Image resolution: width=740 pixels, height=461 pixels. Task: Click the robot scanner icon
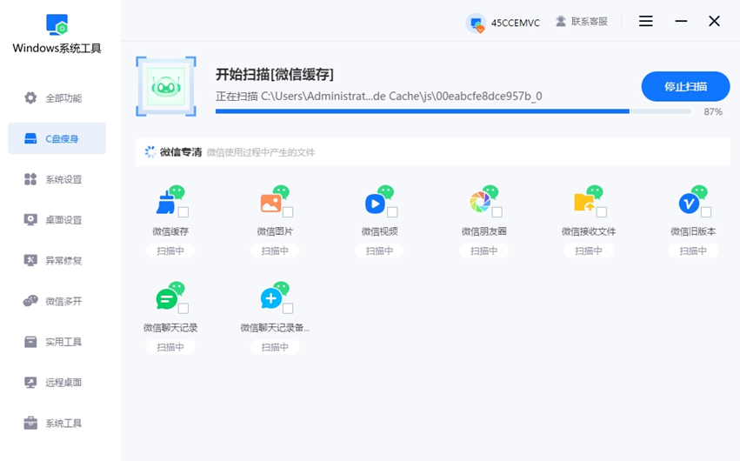click(166, 86)
